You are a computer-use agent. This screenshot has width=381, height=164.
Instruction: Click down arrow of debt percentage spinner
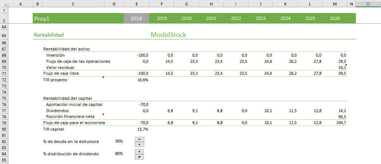(139, 144)
